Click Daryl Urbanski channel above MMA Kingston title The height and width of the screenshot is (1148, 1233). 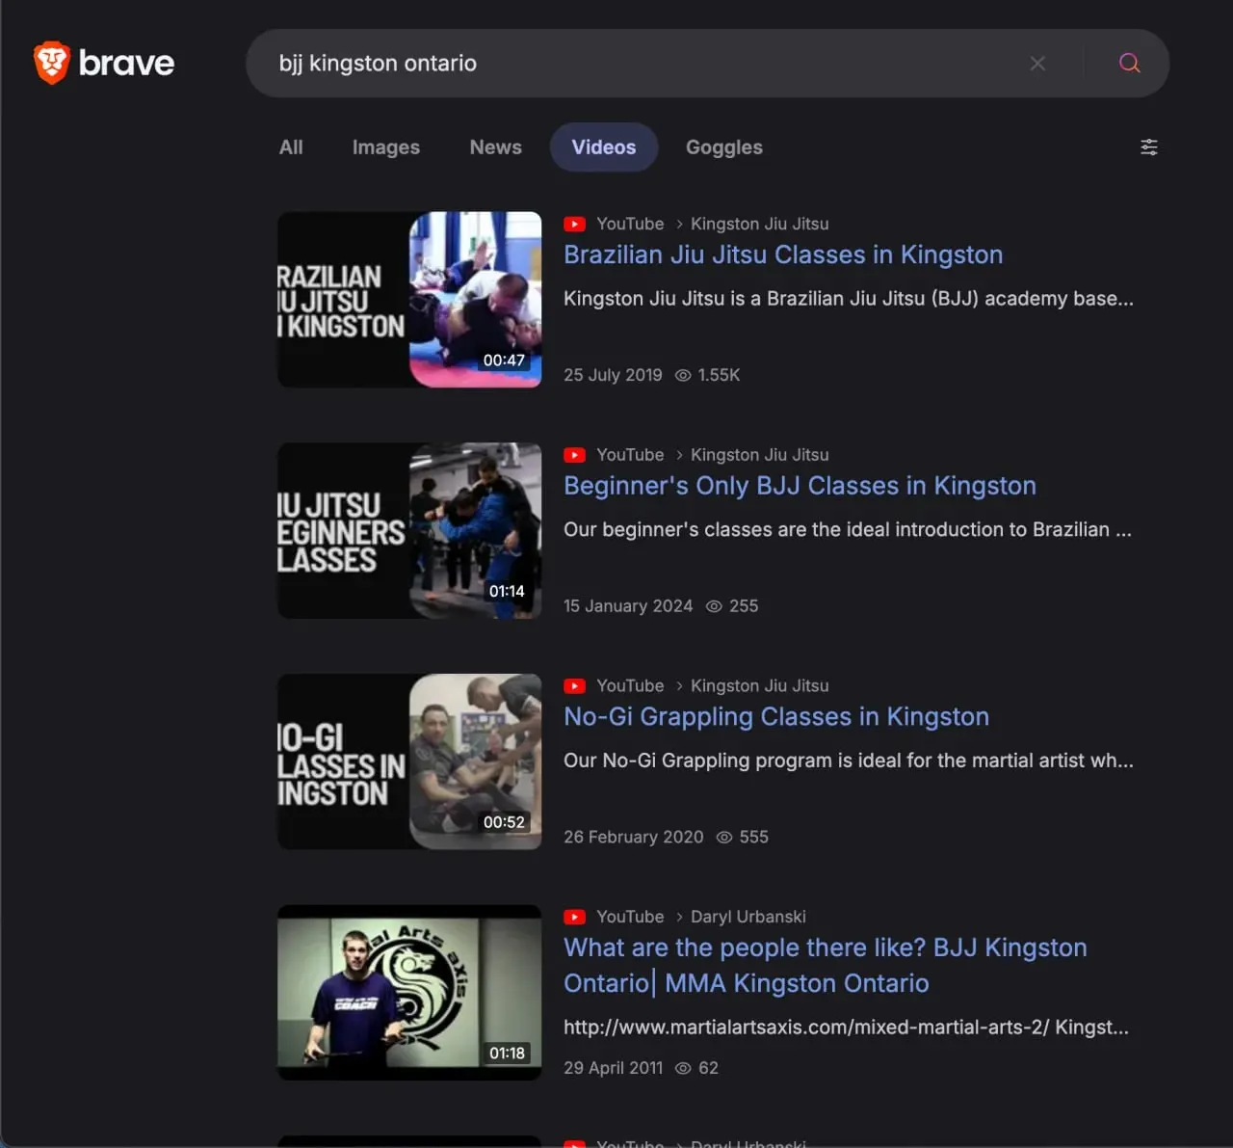(748, 917)
